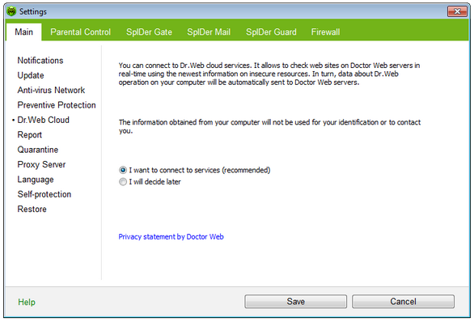Open the SpIDer Gate tab
Viewport: 474px width, 322px height.
[x=149, y=32]
